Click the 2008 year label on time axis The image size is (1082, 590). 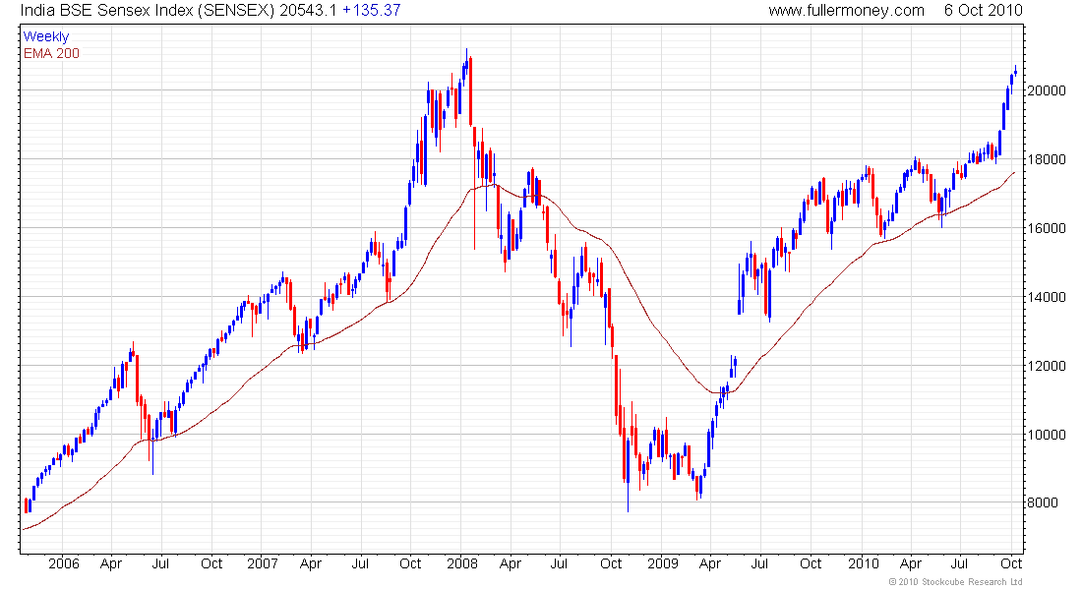click(462, 563)
